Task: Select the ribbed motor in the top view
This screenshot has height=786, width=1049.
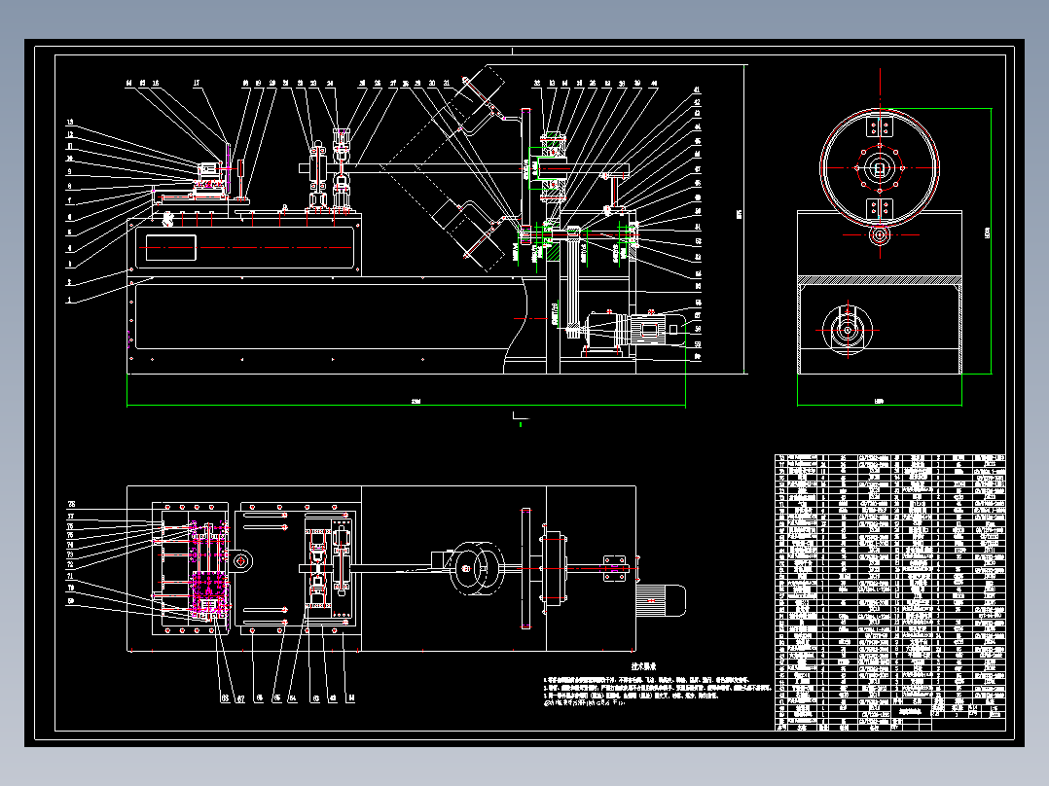Action: click(x=661, y=599)
